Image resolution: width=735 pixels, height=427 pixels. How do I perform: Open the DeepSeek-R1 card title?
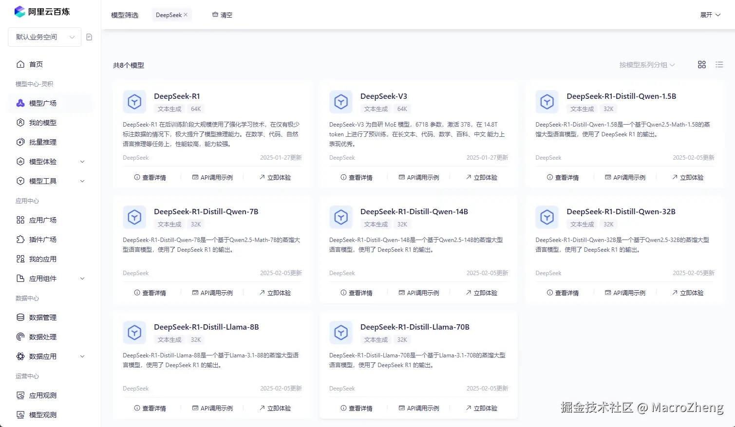177,96
